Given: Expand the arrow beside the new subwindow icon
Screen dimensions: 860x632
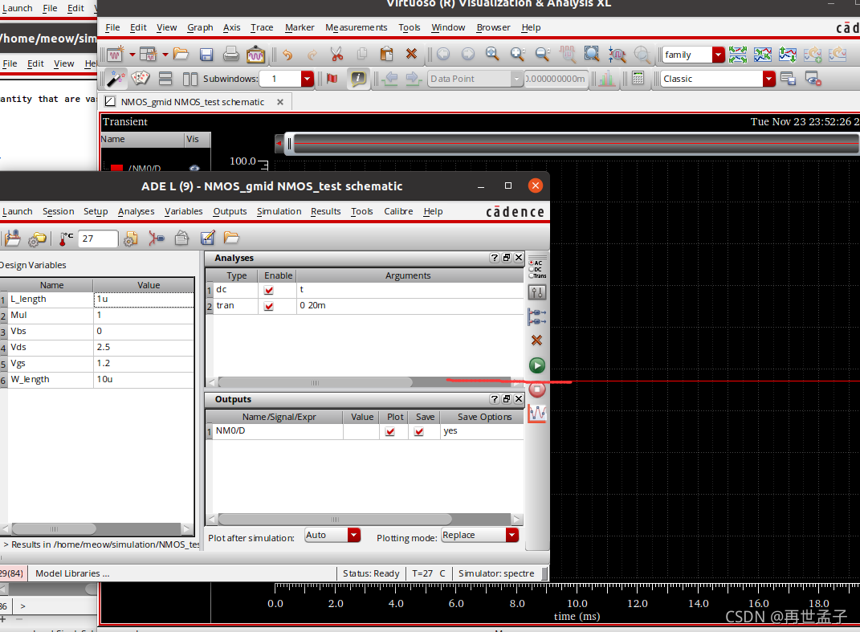Looking at the screenshot, I should click(165, 55).
